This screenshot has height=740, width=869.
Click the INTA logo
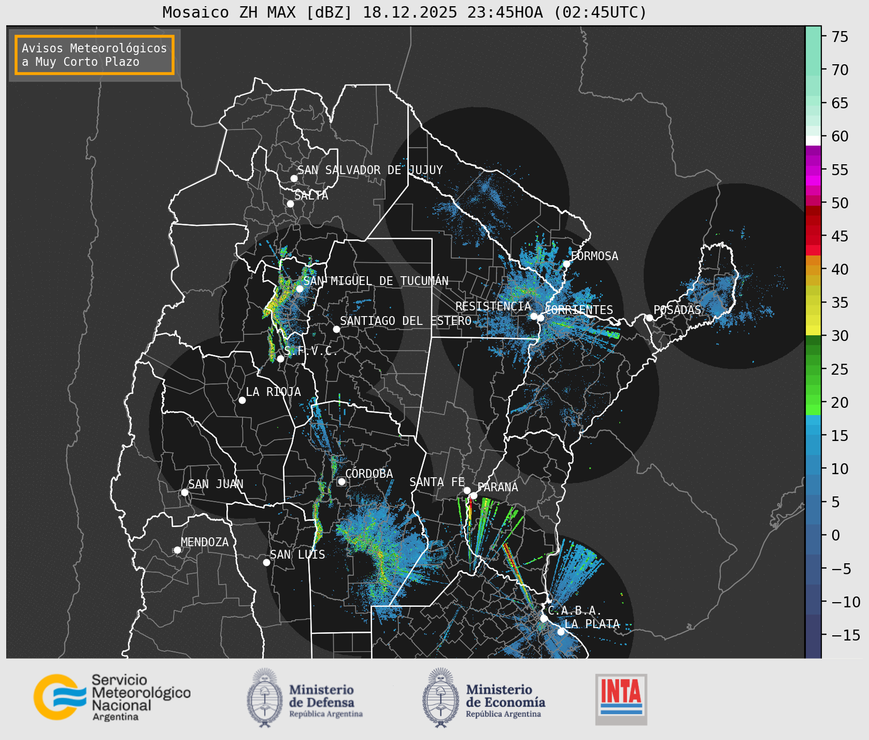point(621,700)
